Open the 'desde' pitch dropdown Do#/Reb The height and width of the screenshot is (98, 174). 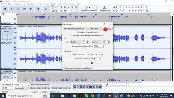pyautogui.click(x=76, y=42)
